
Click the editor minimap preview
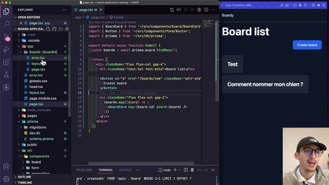point(208,24)
